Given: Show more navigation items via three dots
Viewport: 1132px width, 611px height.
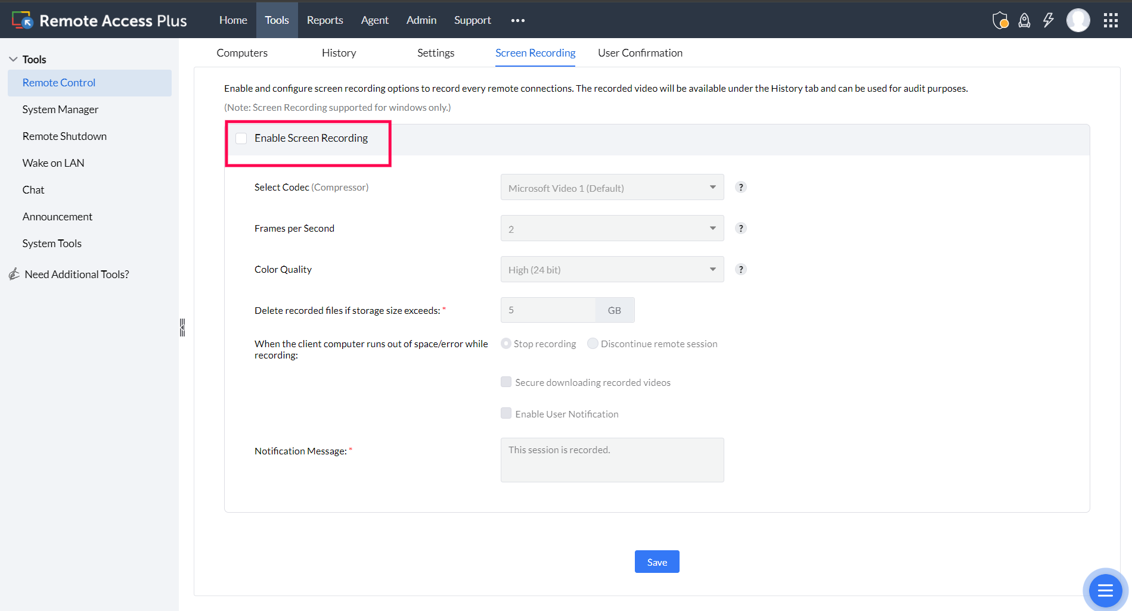Looking at the screenshot, I should click(518, 20).
